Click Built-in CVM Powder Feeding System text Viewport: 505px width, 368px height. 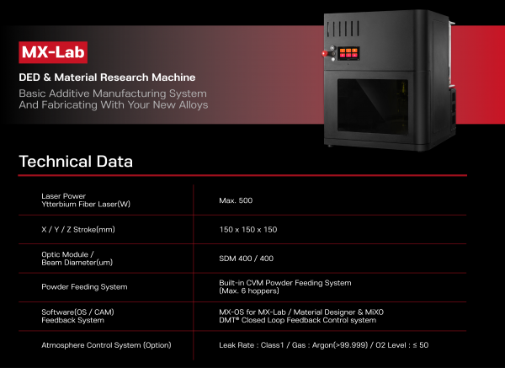point(284,282)
